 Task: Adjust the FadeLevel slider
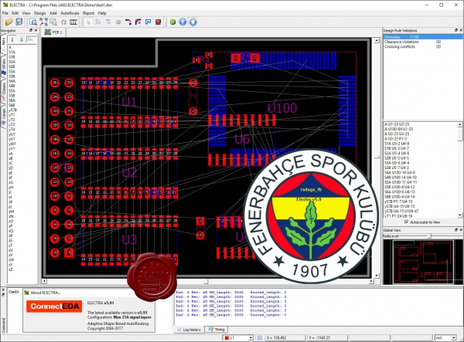coord(429,236)
